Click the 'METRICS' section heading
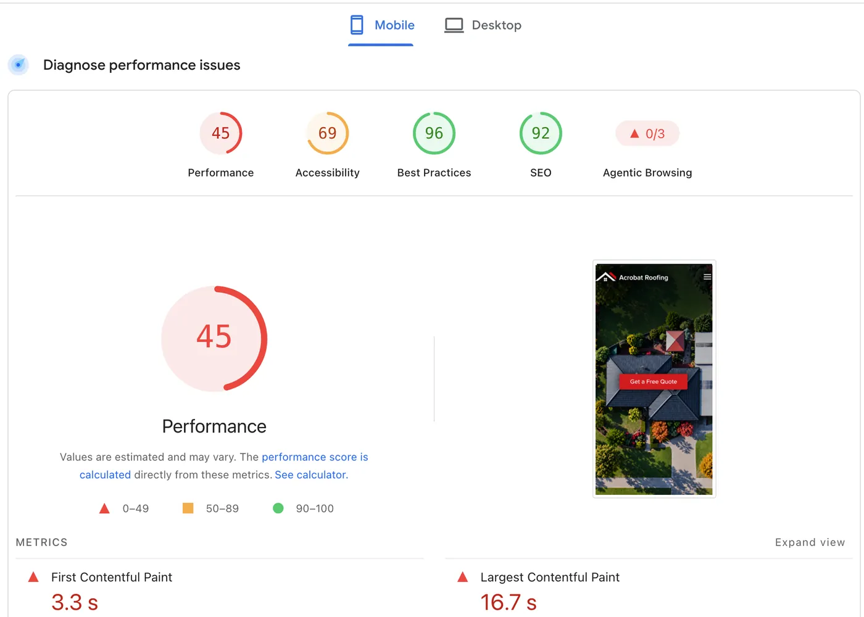 coord(42,542)
